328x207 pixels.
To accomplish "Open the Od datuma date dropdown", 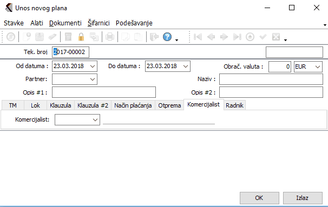I will [93, 66].
